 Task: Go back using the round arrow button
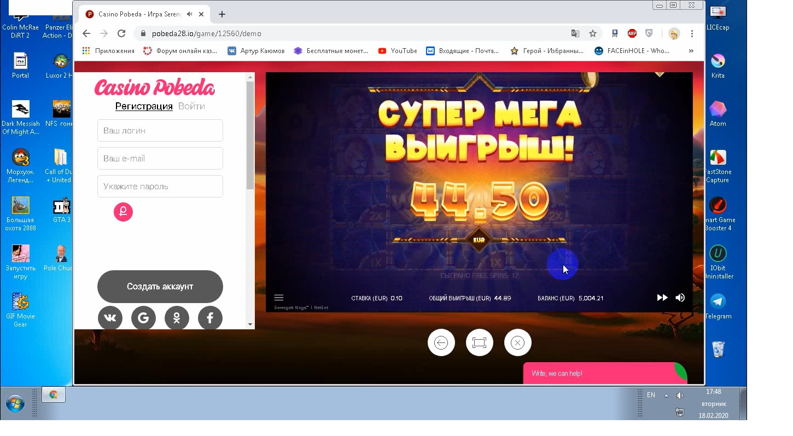(x=441, y=342)
